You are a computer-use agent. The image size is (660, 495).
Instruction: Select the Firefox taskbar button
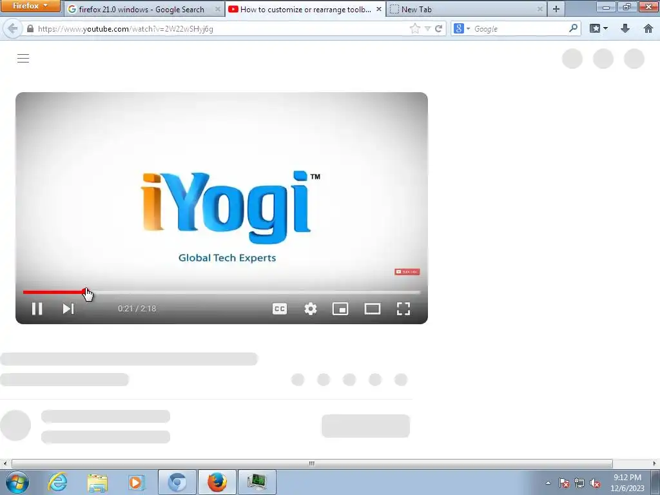[x=217, y=482]
